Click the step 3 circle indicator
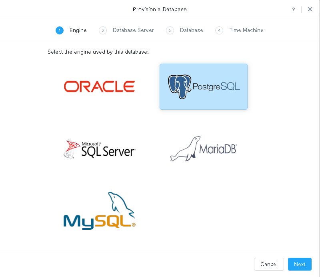 point(170,30)
